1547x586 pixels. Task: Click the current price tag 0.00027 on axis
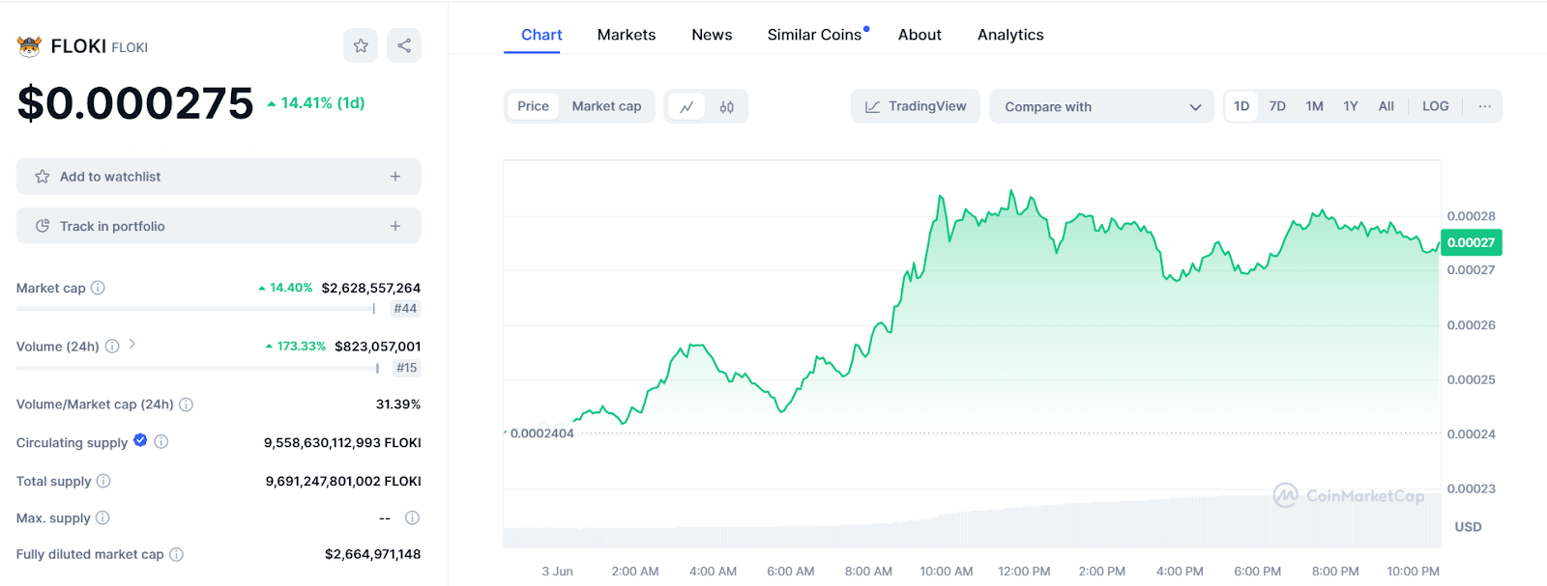click(1471, 242)
